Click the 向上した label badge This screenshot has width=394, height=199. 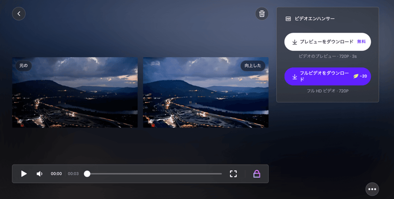coord(253,66)
